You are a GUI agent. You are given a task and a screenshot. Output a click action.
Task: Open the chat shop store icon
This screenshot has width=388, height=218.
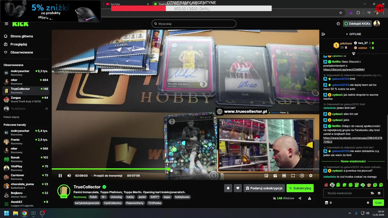[326, 203]
